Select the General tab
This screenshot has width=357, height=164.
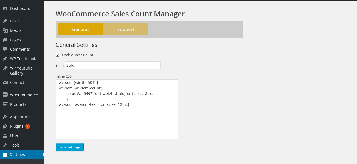pos(80,29)
